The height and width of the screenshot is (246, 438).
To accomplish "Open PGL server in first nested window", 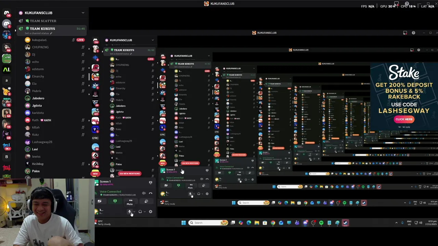I will 95,120.
